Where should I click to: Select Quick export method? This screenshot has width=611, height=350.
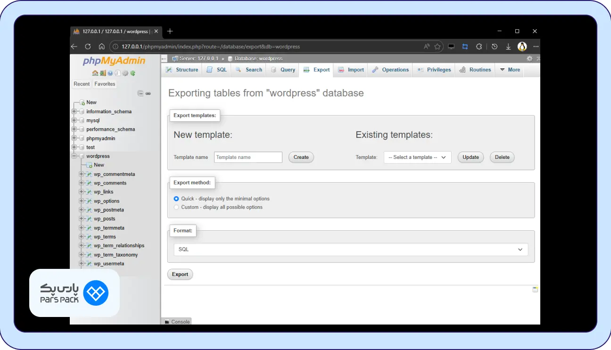tap(176, 199)
